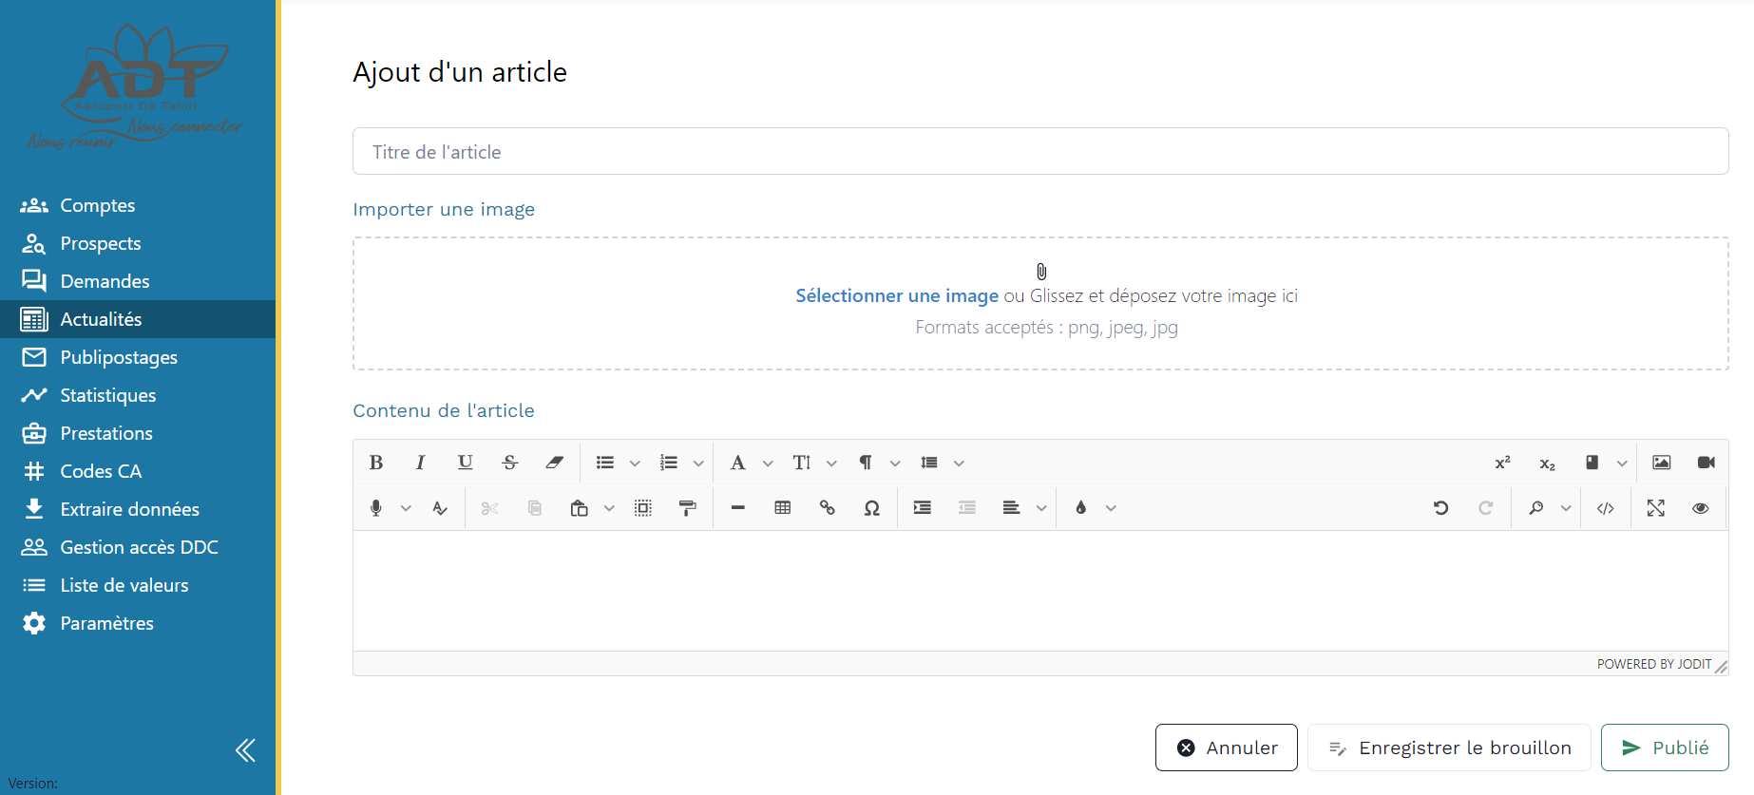Click the Annuler button
Screen dimensions: 1754x795
(x=1226, y=748)
